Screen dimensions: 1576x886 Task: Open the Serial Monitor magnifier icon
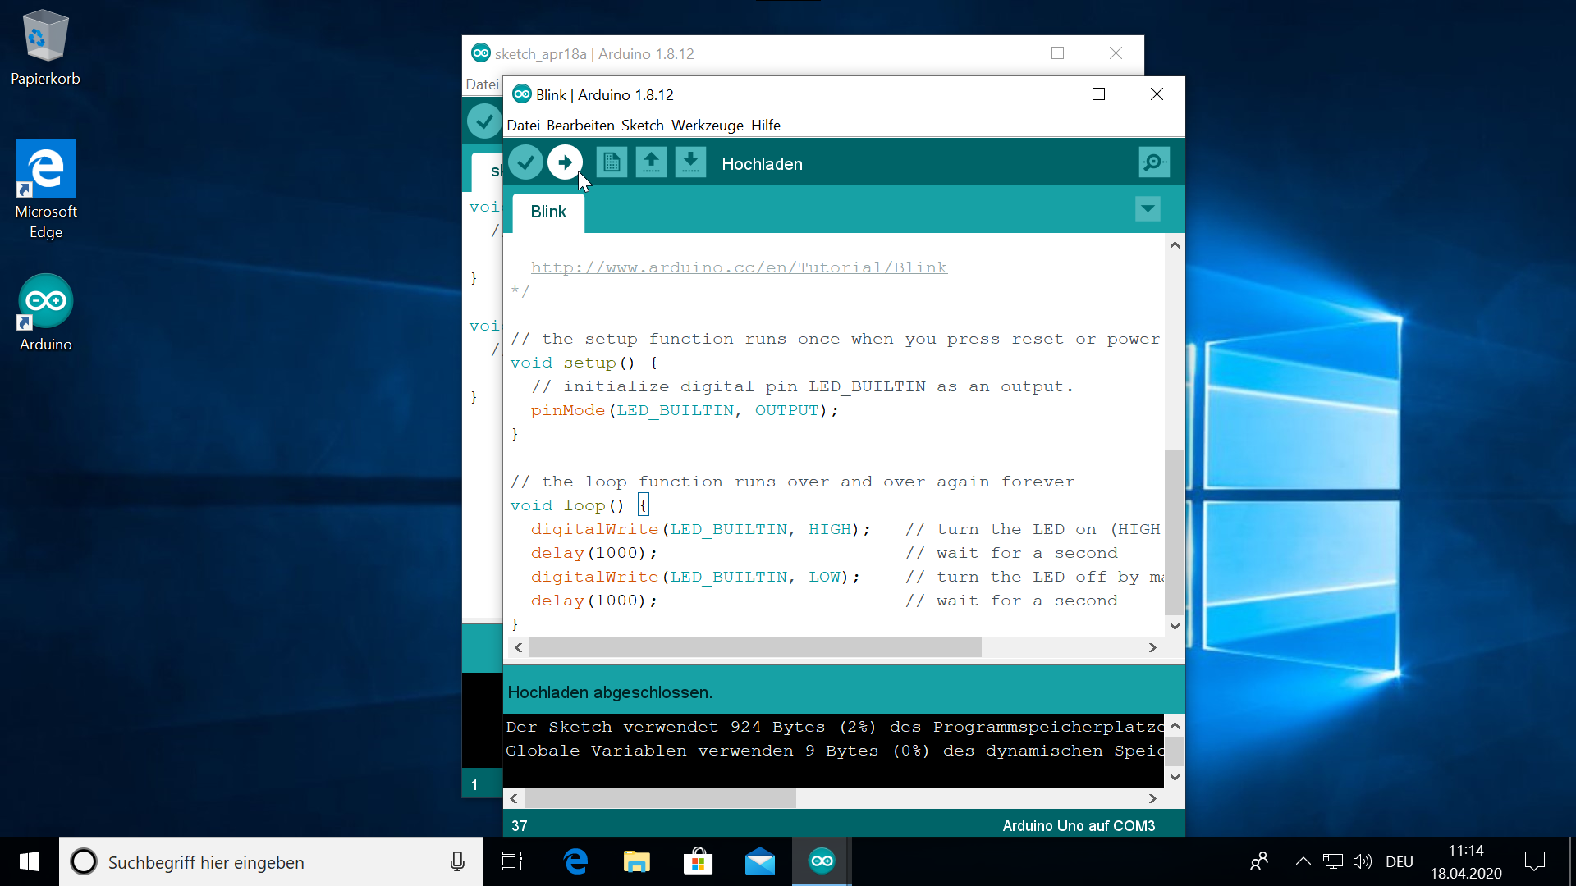tap(1154, 162)
